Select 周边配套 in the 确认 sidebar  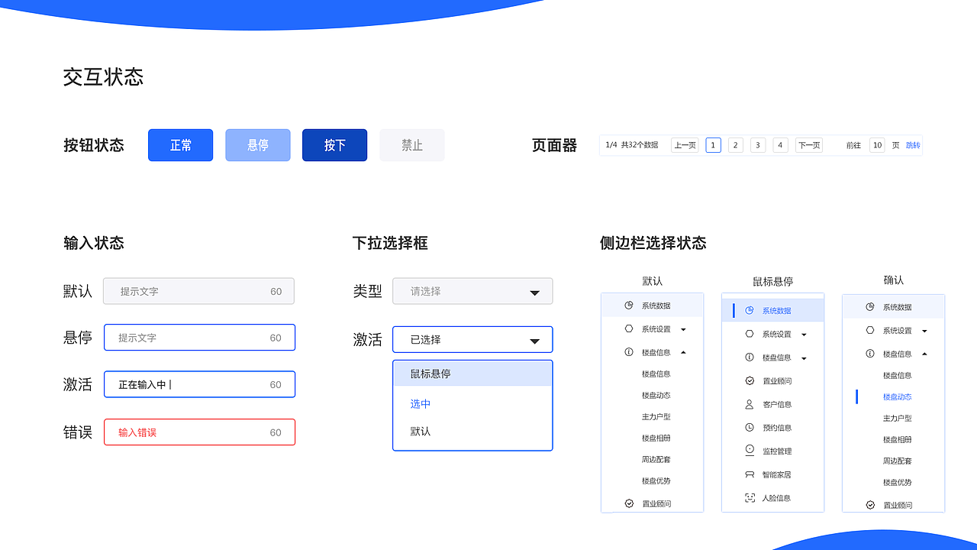(898, 461)
